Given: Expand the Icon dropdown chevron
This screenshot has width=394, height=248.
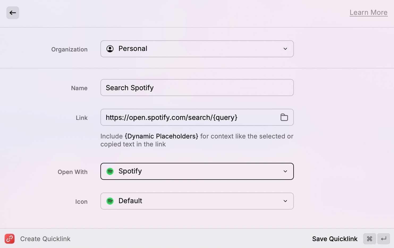Looking at the screenshot, I should click(x=285, y=201).
